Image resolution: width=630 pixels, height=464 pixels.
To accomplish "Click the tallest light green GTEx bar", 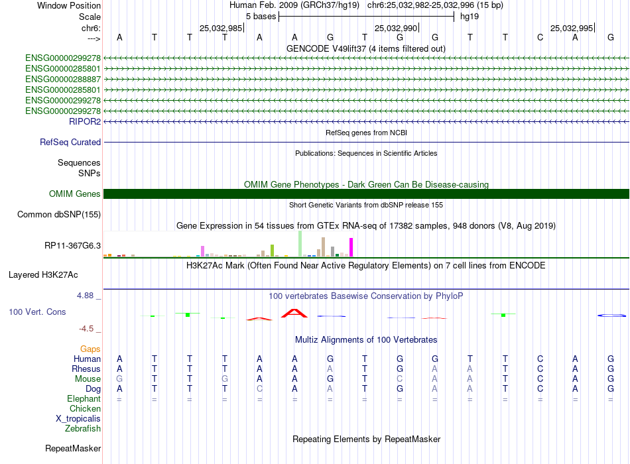I will point(300,243).
